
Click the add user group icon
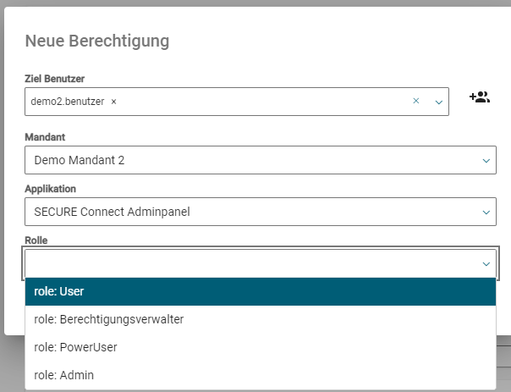[480, 97]
